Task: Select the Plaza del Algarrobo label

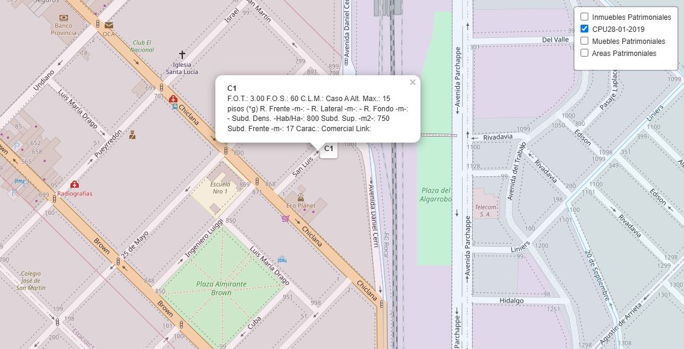Action: click(x=435, y=194)
